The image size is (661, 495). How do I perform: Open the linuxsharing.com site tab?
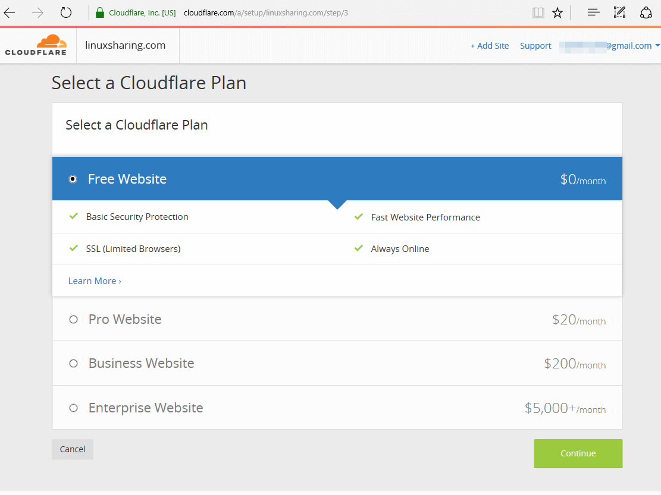pos(126,45)
